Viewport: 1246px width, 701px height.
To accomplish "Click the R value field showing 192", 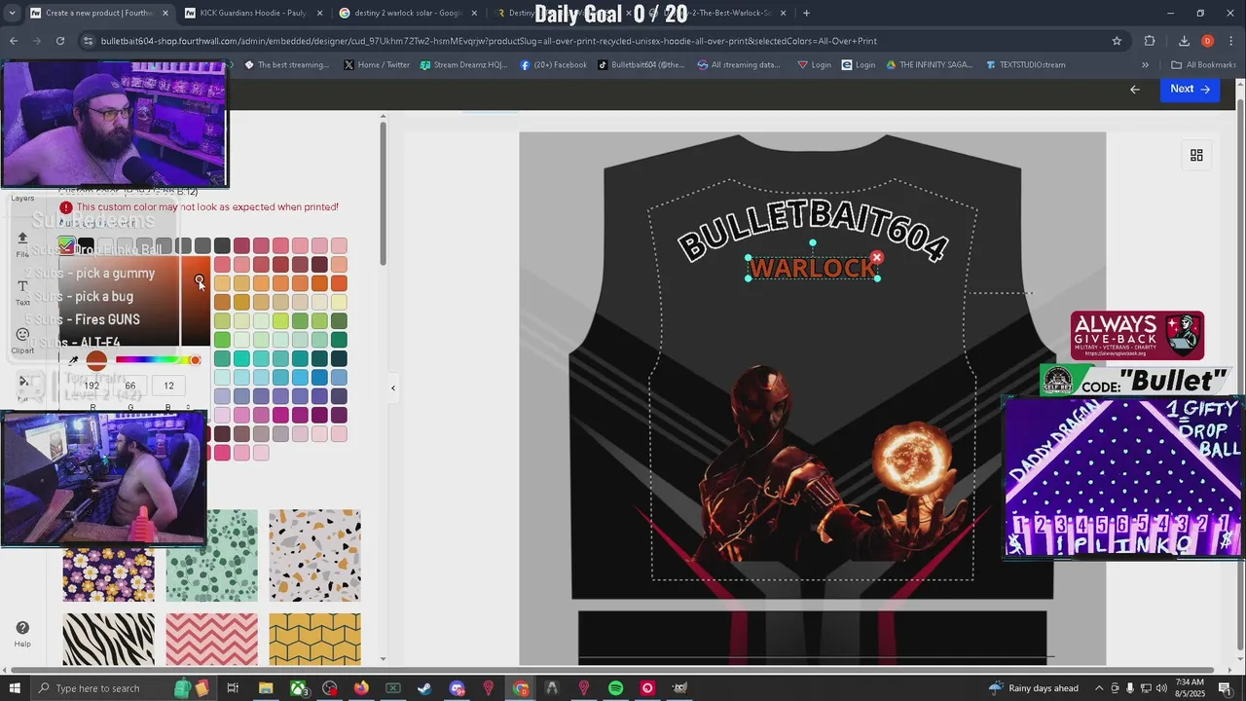I will pos(92,386).
